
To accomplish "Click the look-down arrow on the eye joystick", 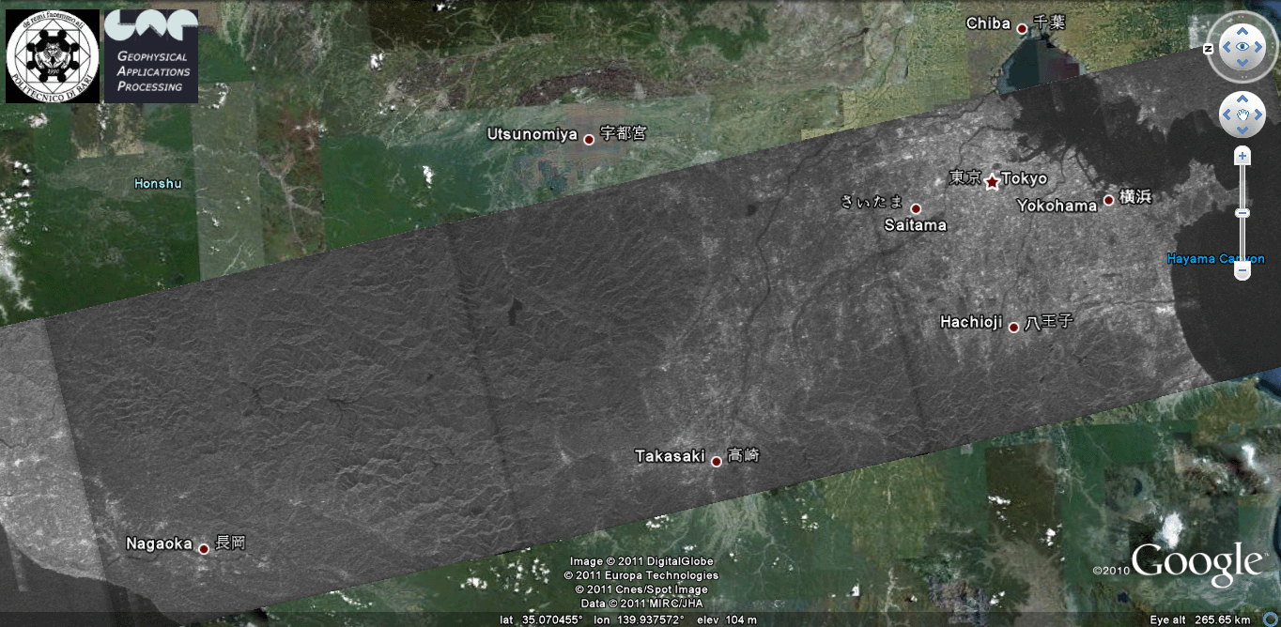I will pos(1242,63).
